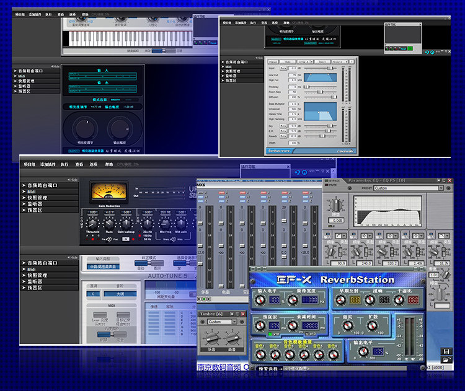Toggle the 预延迟 x10 green switch
The height and width of the screenshot is (391, 465).
tap(270, 334)
